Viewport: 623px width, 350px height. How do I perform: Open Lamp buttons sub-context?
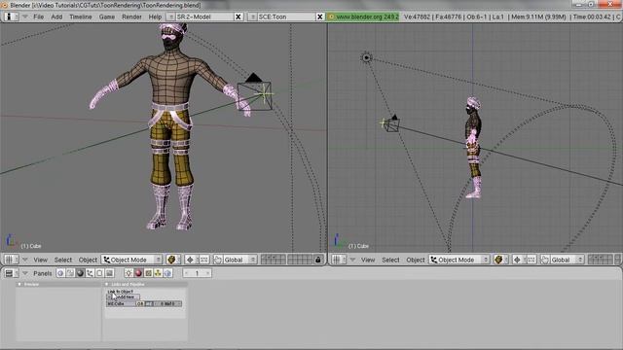[x=128, y=273]
